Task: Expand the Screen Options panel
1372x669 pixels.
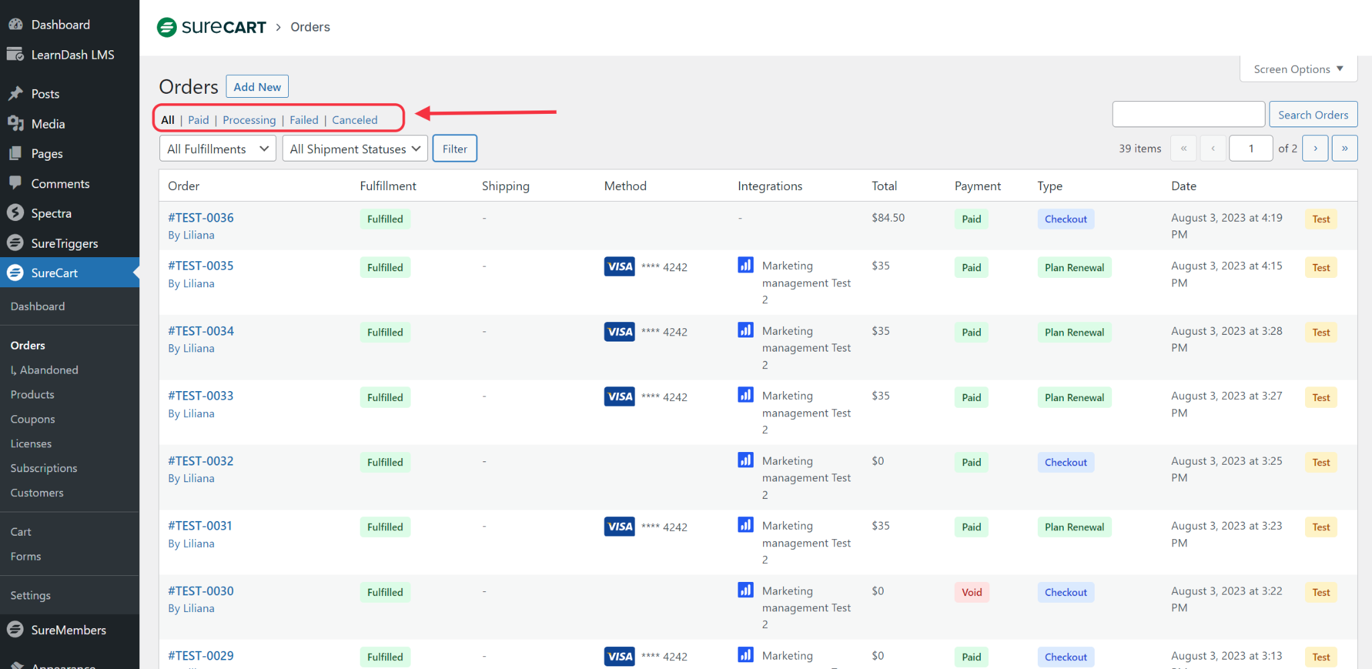Action: [1298, 69]
